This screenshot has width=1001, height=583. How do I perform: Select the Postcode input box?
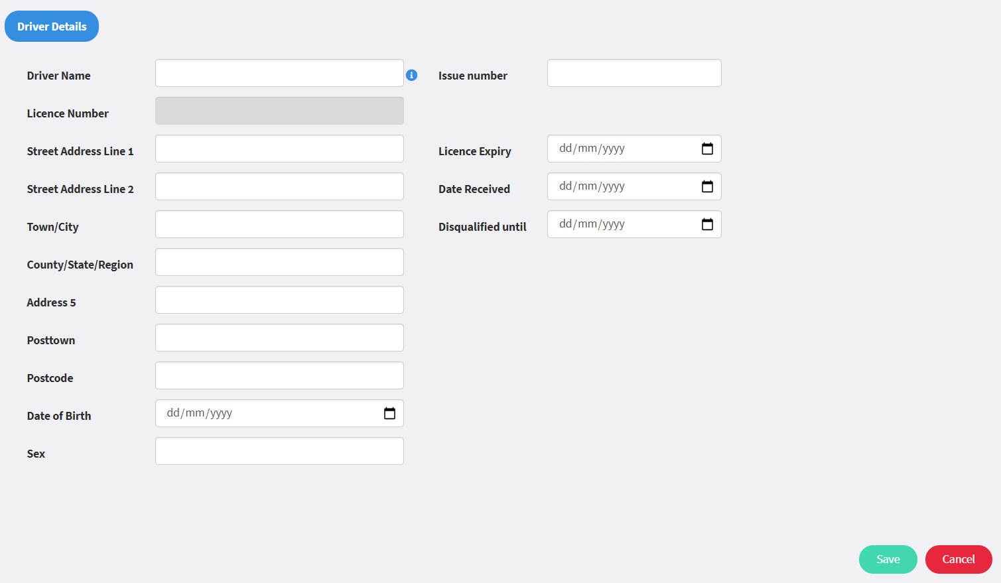[x=279, y=375]
